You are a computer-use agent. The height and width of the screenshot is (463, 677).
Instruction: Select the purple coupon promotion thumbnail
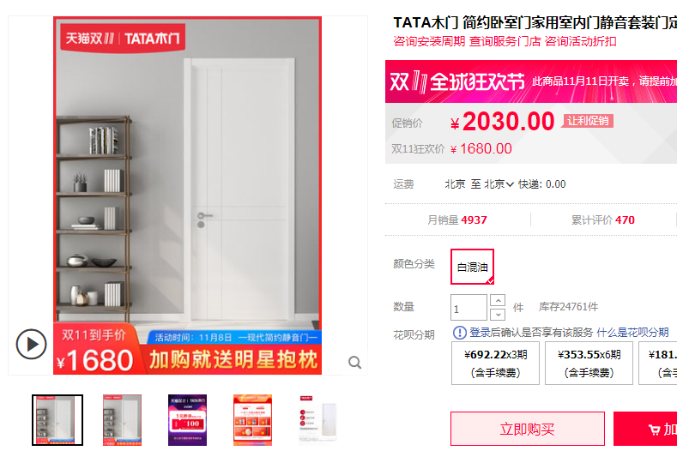[x=187, y=420]
